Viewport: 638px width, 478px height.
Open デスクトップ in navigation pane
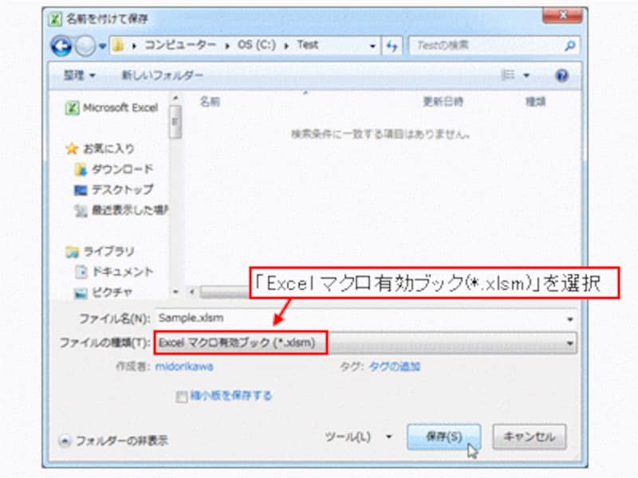(123, 190)
